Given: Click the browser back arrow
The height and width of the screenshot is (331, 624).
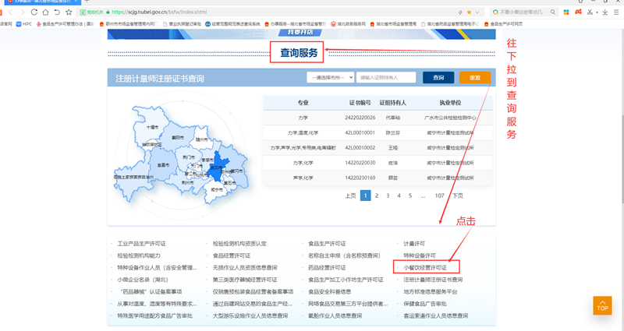Looking at the screenshot, I should [x=10, y=12].
